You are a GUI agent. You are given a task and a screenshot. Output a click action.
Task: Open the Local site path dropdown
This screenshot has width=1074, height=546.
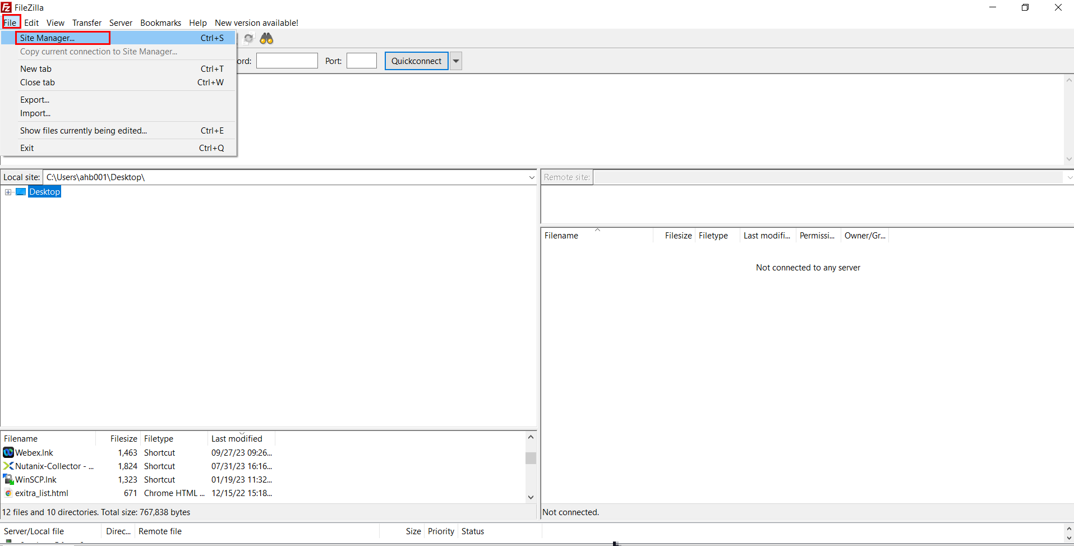click(x=531, y=177)
